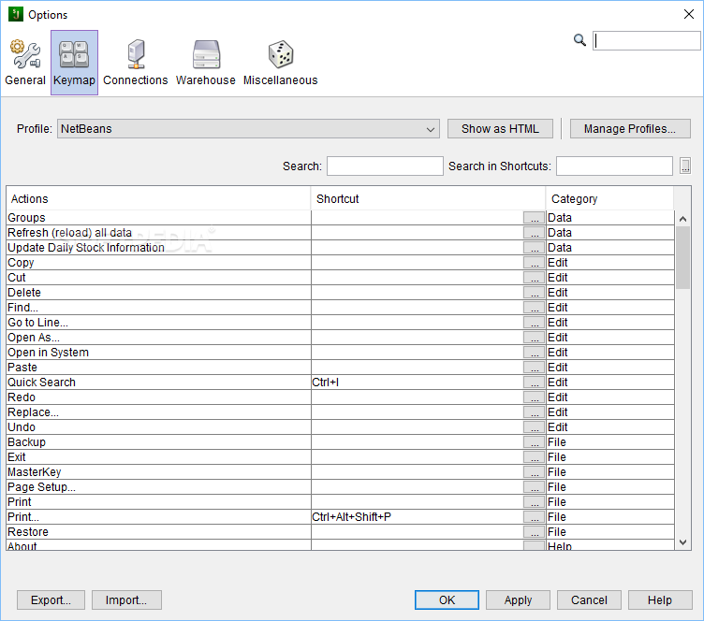Select the Ctrl+I shortcut cell
This screenshot has height=621, width=704.
point(418,383)
